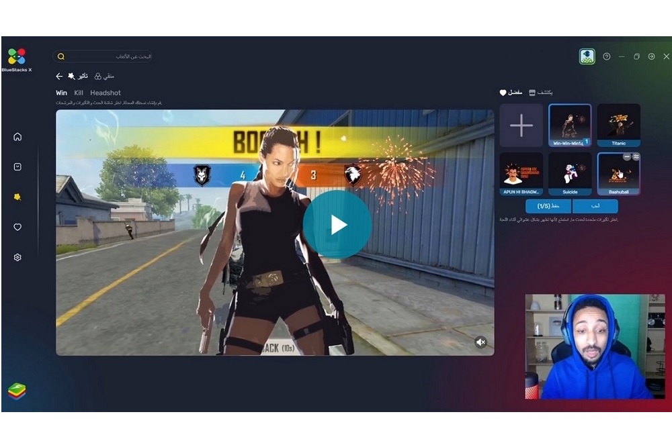Open Settings gear in the sidebar
This screenshot has width=672, height=447.
[x=17, y=257]
